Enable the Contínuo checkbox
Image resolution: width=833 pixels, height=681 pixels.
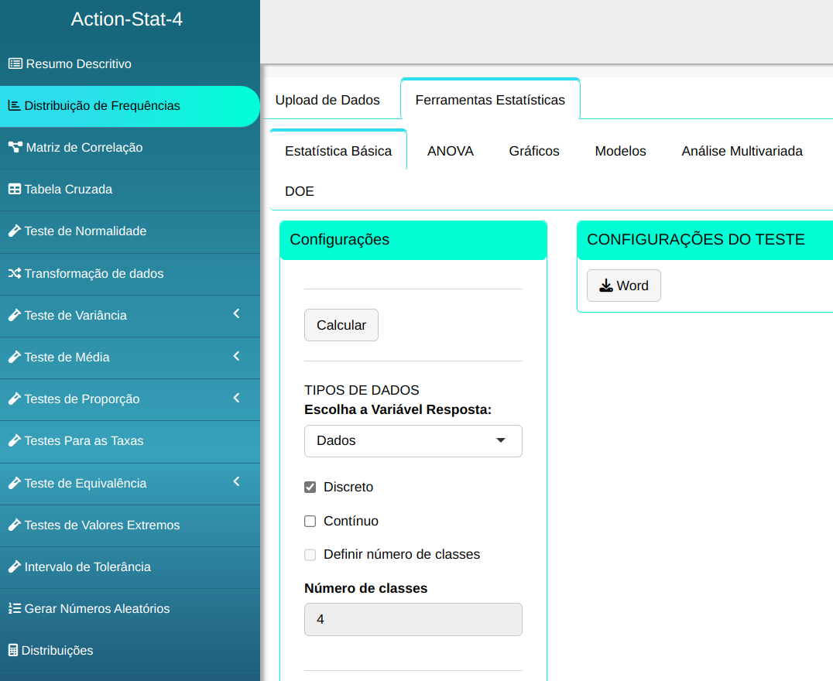[310, 522]
